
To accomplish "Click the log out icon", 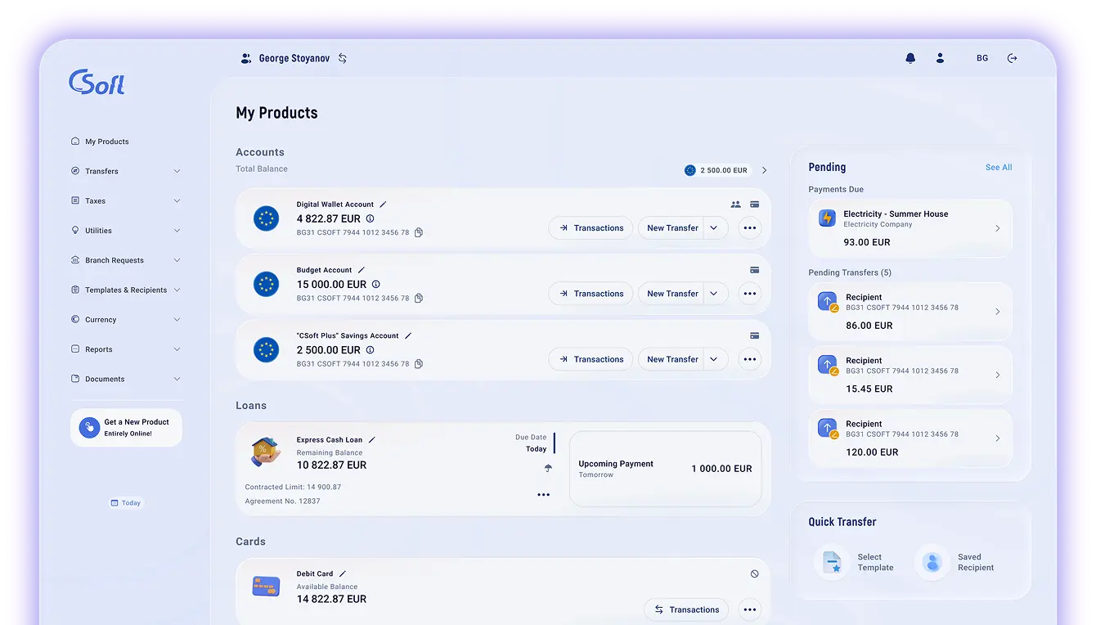I will [x=1013, y=58].
